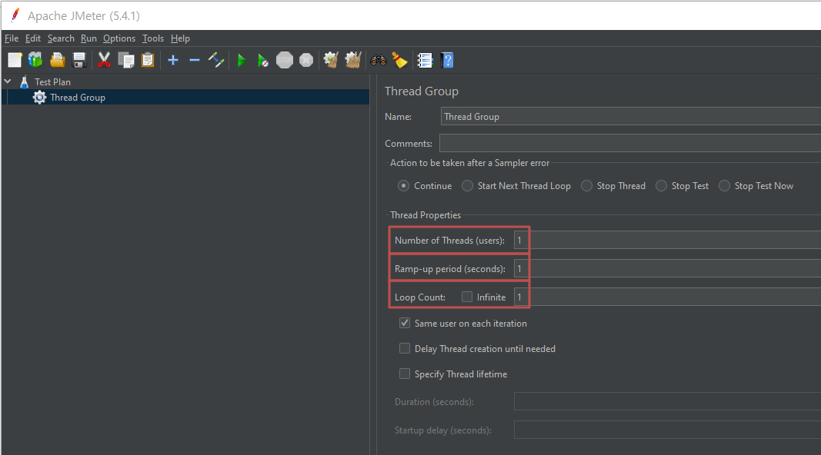
Task: Select Start Next Thread Loop option
Action: tap(467, 186)
